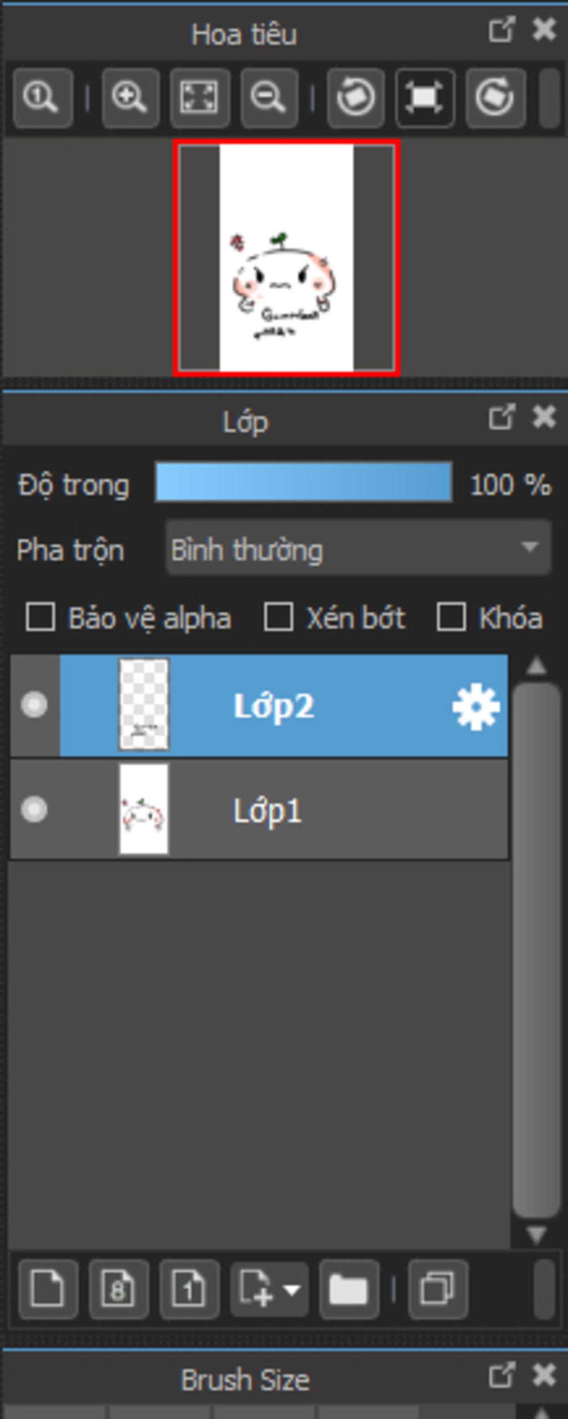Zoom out using the navigator magnifier
The image size is (568, 1419).
[x=269, y=98]
